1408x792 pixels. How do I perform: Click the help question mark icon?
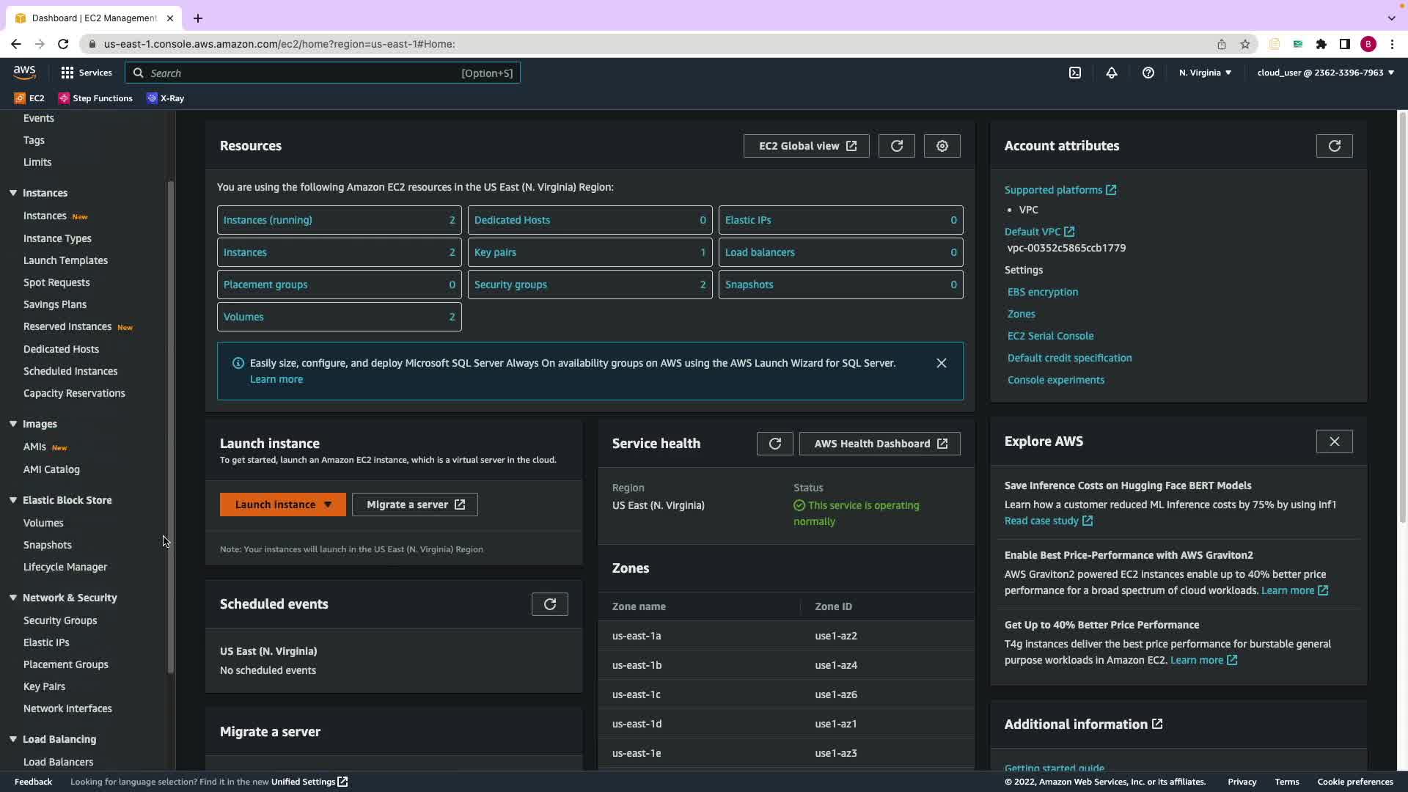click(1148, 73)
